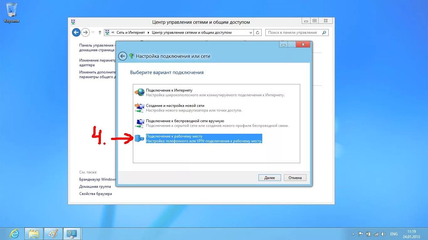Change input language ENG indicator

[x=394, y=234]
